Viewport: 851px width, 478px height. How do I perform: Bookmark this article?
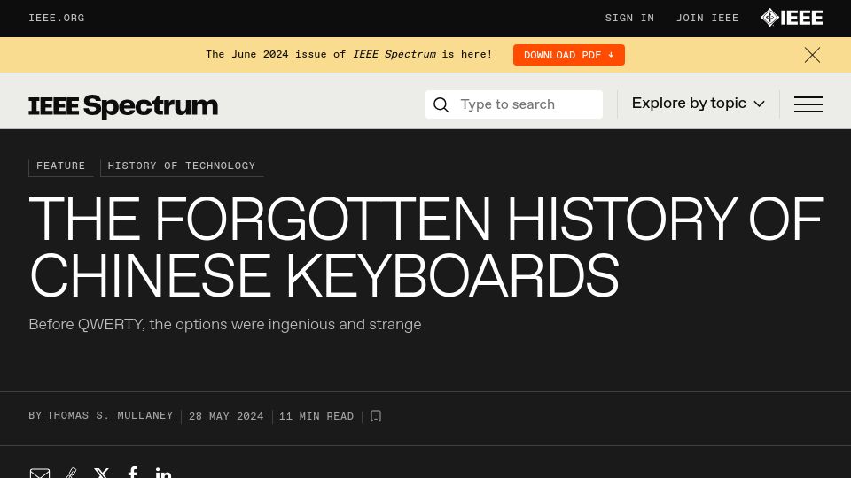(x=376, y=416)
